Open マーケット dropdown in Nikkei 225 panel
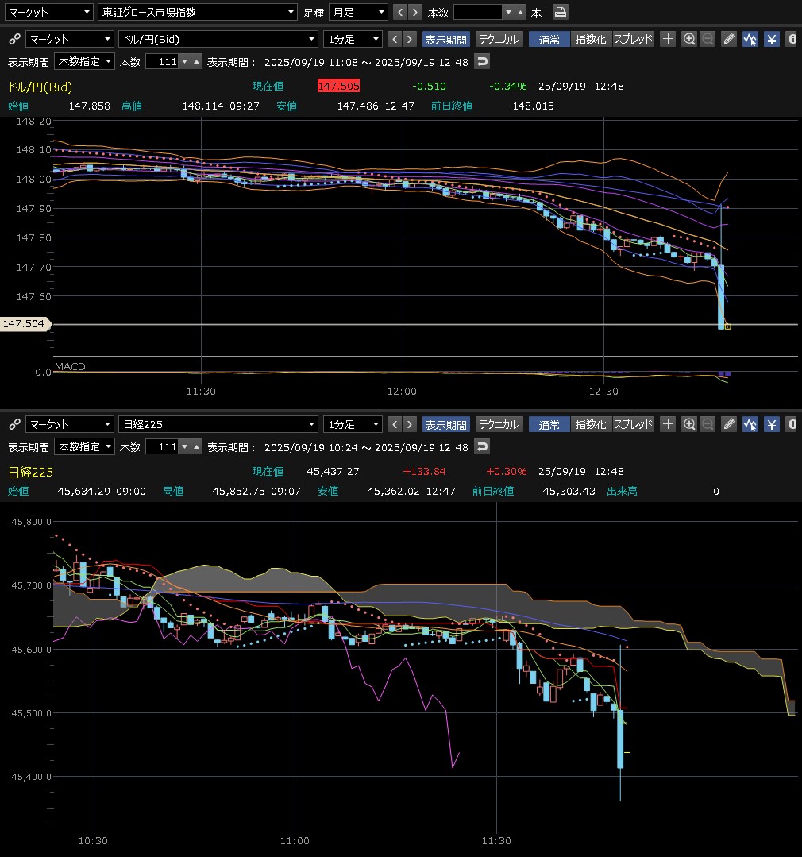This screenshot has height=857, width=802. click(x=70, y=424)
